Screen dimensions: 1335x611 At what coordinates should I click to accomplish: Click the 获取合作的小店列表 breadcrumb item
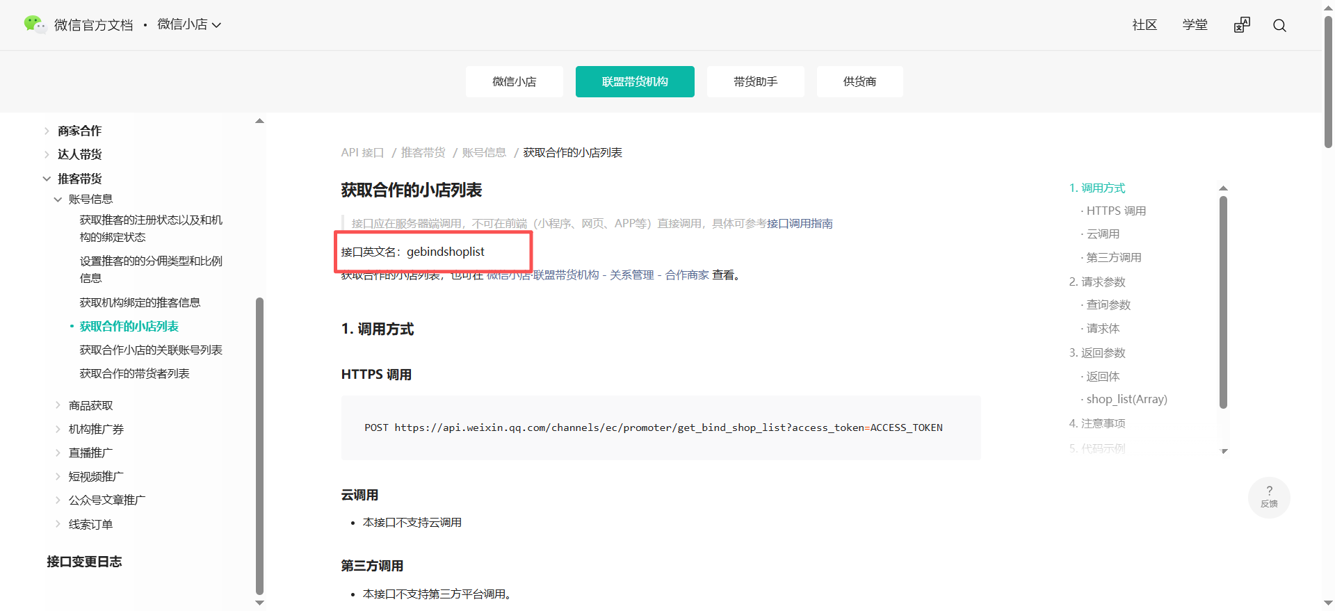point(572,152)
